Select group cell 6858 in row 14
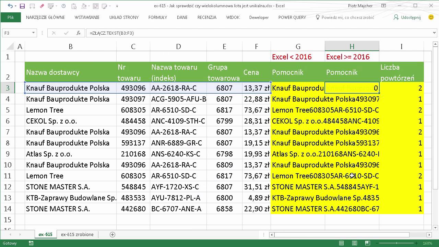Viewport: 439px width, 247px height. click(224, 209)
